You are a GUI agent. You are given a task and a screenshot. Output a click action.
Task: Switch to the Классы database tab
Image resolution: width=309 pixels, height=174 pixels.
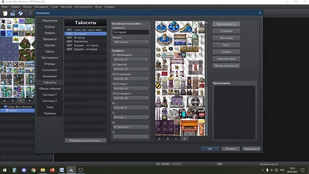(50, 27)
